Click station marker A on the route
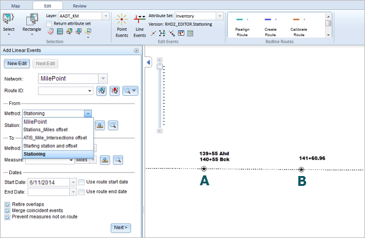This screenshot has height=238, width=365. click(x=204, y=169)
